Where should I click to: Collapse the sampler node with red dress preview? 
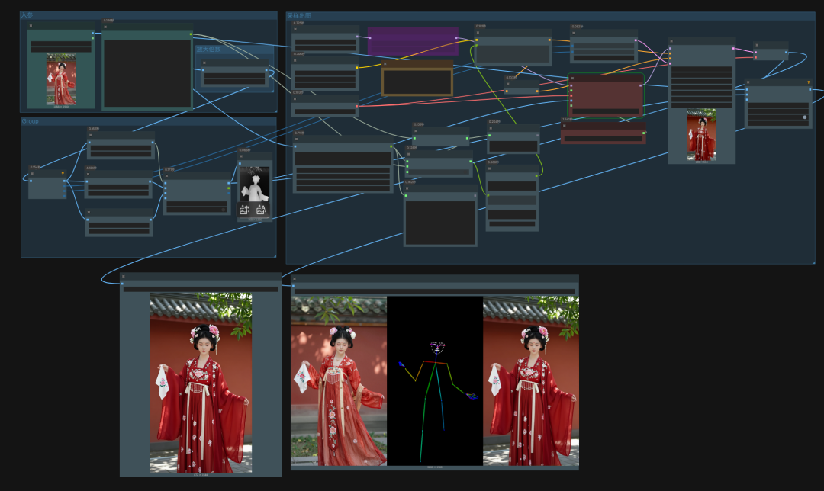point(671,41)
